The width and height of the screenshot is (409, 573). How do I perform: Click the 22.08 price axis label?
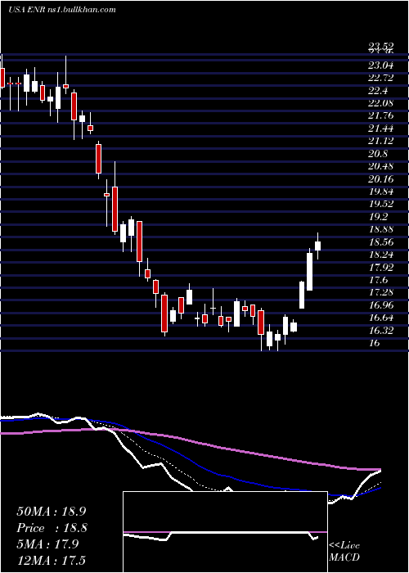381,103
